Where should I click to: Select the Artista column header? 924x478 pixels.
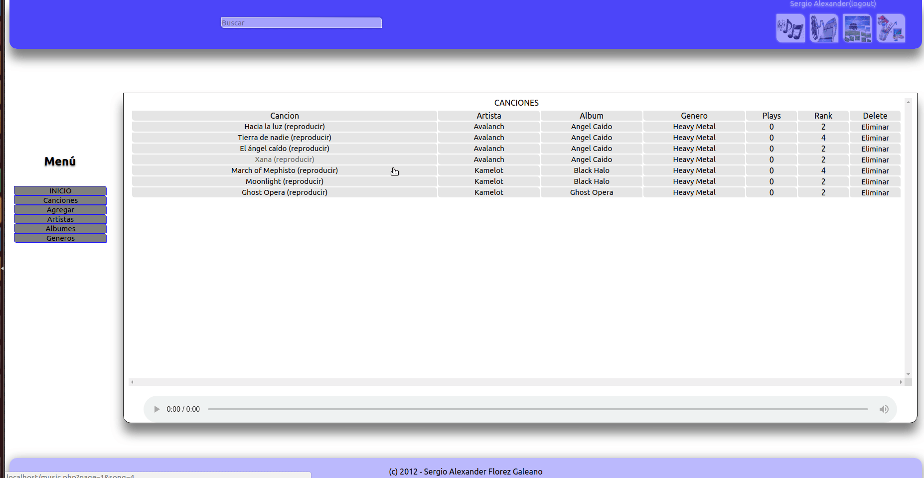click(x=488, y=115)
